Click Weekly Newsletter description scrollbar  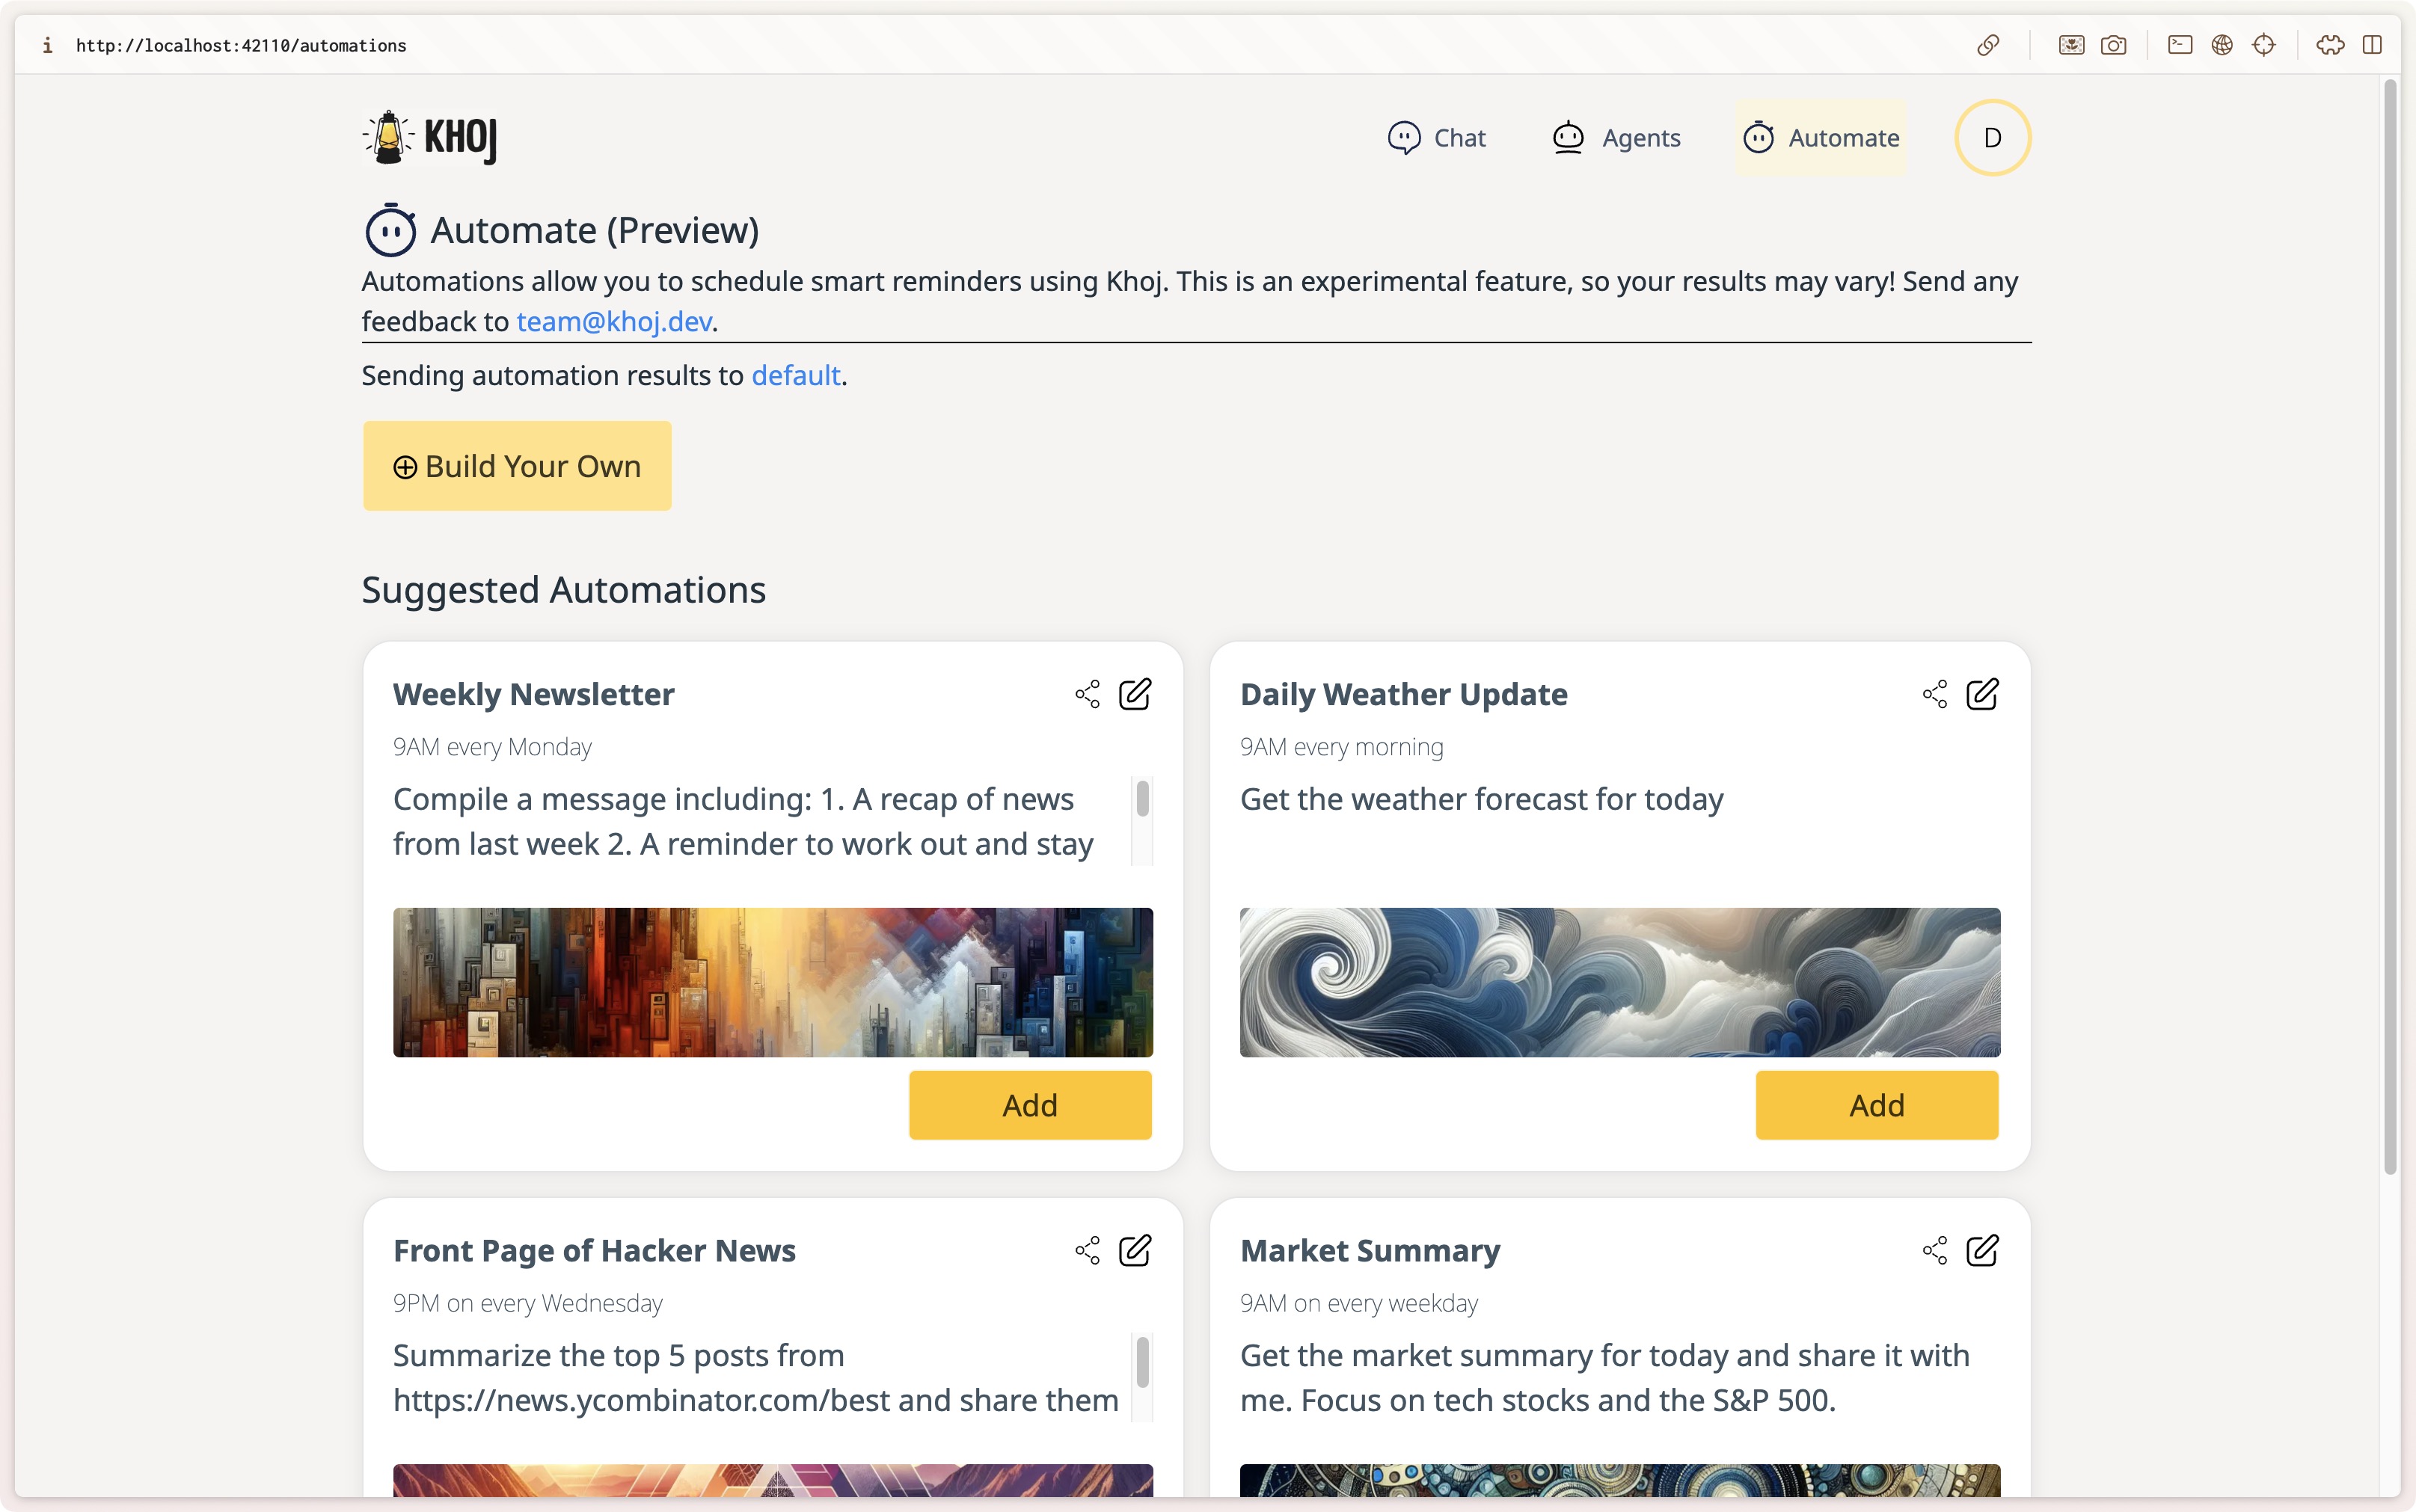1142,800
